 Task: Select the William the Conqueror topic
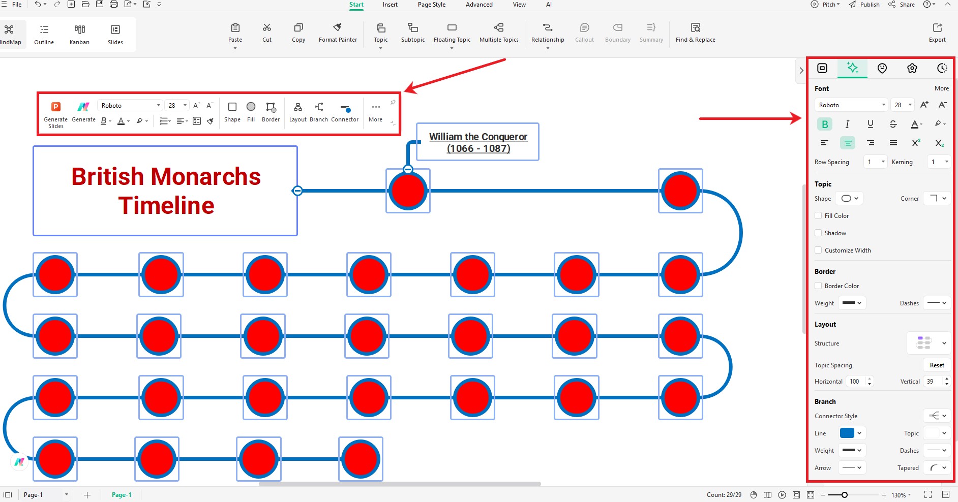pos(478,142)
